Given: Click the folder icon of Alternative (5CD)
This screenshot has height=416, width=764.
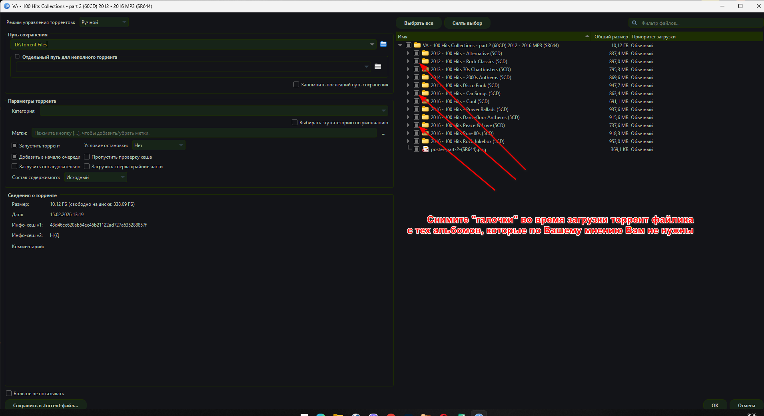Looking at the screenshot, I should tap(425, 54).
